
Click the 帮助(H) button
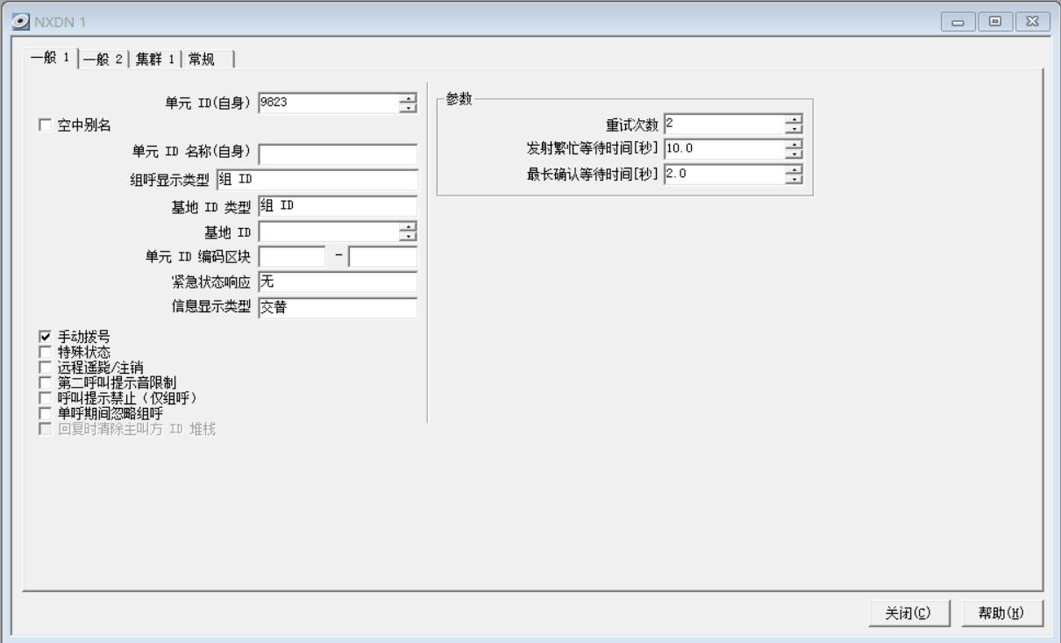point(1001,613)
